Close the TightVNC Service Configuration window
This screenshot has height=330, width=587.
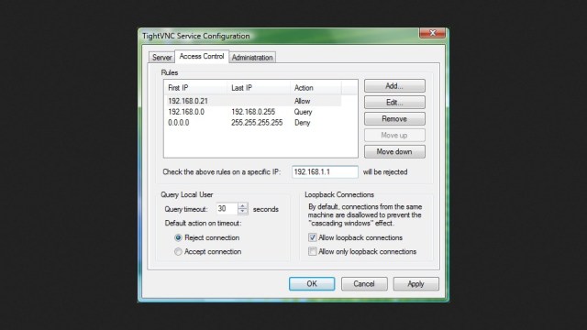pyautogui.click(x=432, y=33)
